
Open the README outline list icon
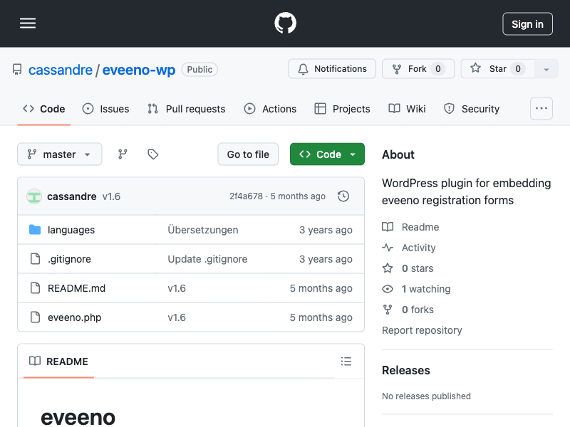coord(346,362)
